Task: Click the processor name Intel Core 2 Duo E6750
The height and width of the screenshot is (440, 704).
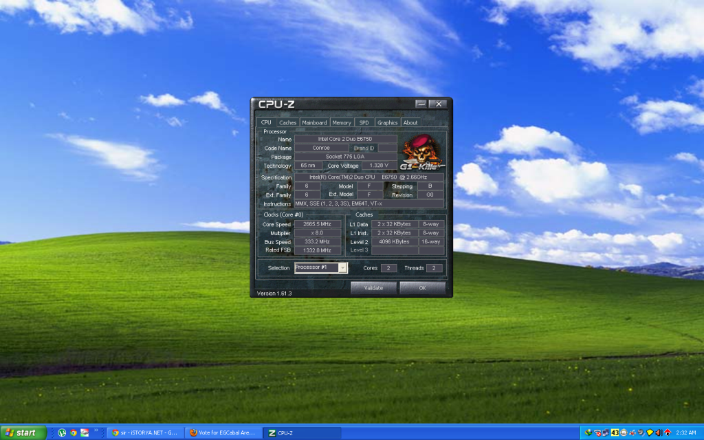Action: 345,139
